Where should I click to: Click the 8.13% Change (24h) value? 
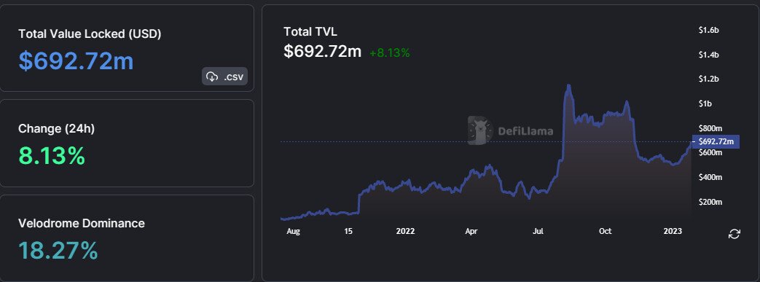coord(52,156)
